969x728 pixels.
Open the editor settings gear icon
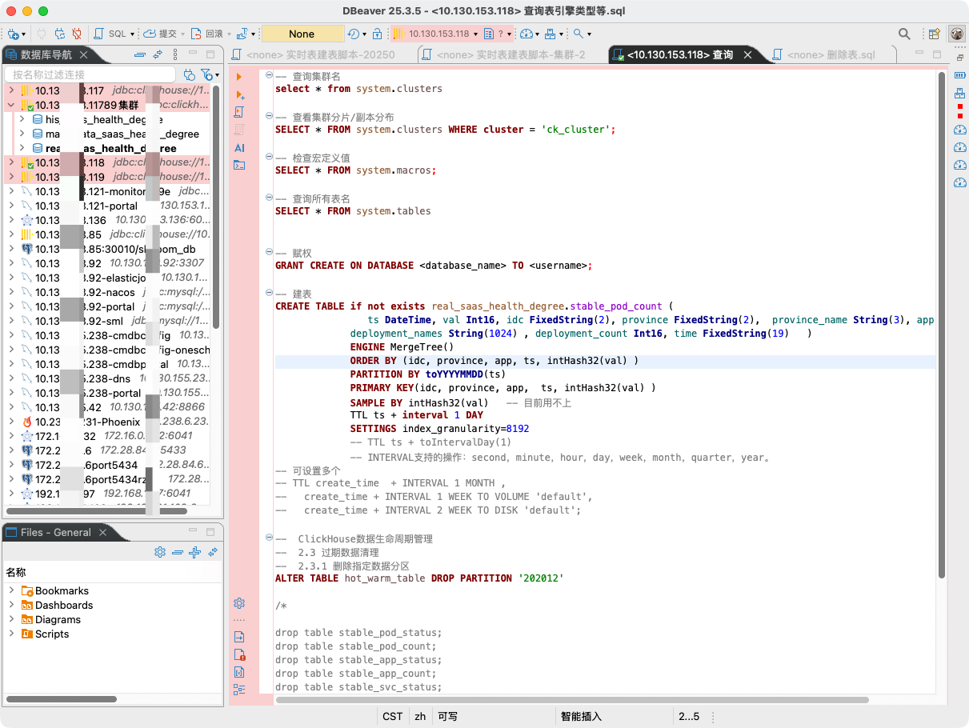pos(239,603)
